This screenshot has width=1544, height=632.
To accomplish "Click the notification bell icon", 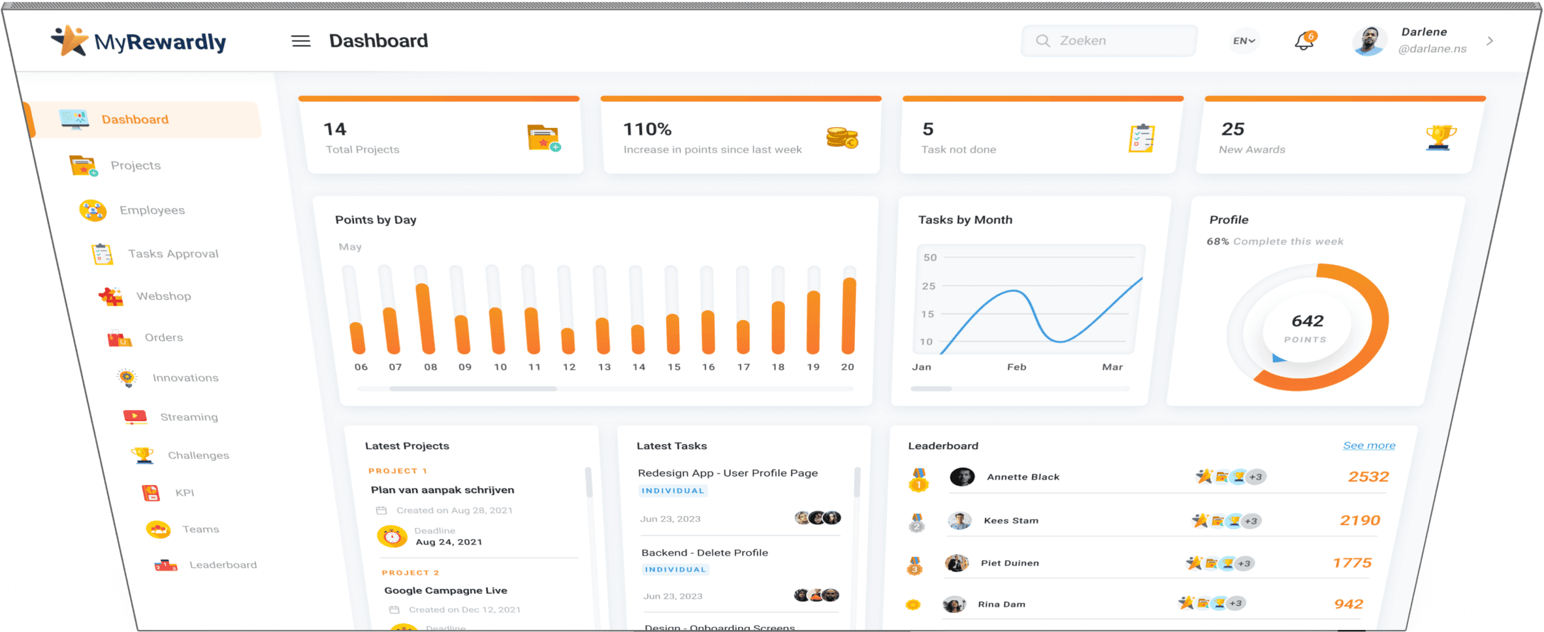I will (1304, 41).
